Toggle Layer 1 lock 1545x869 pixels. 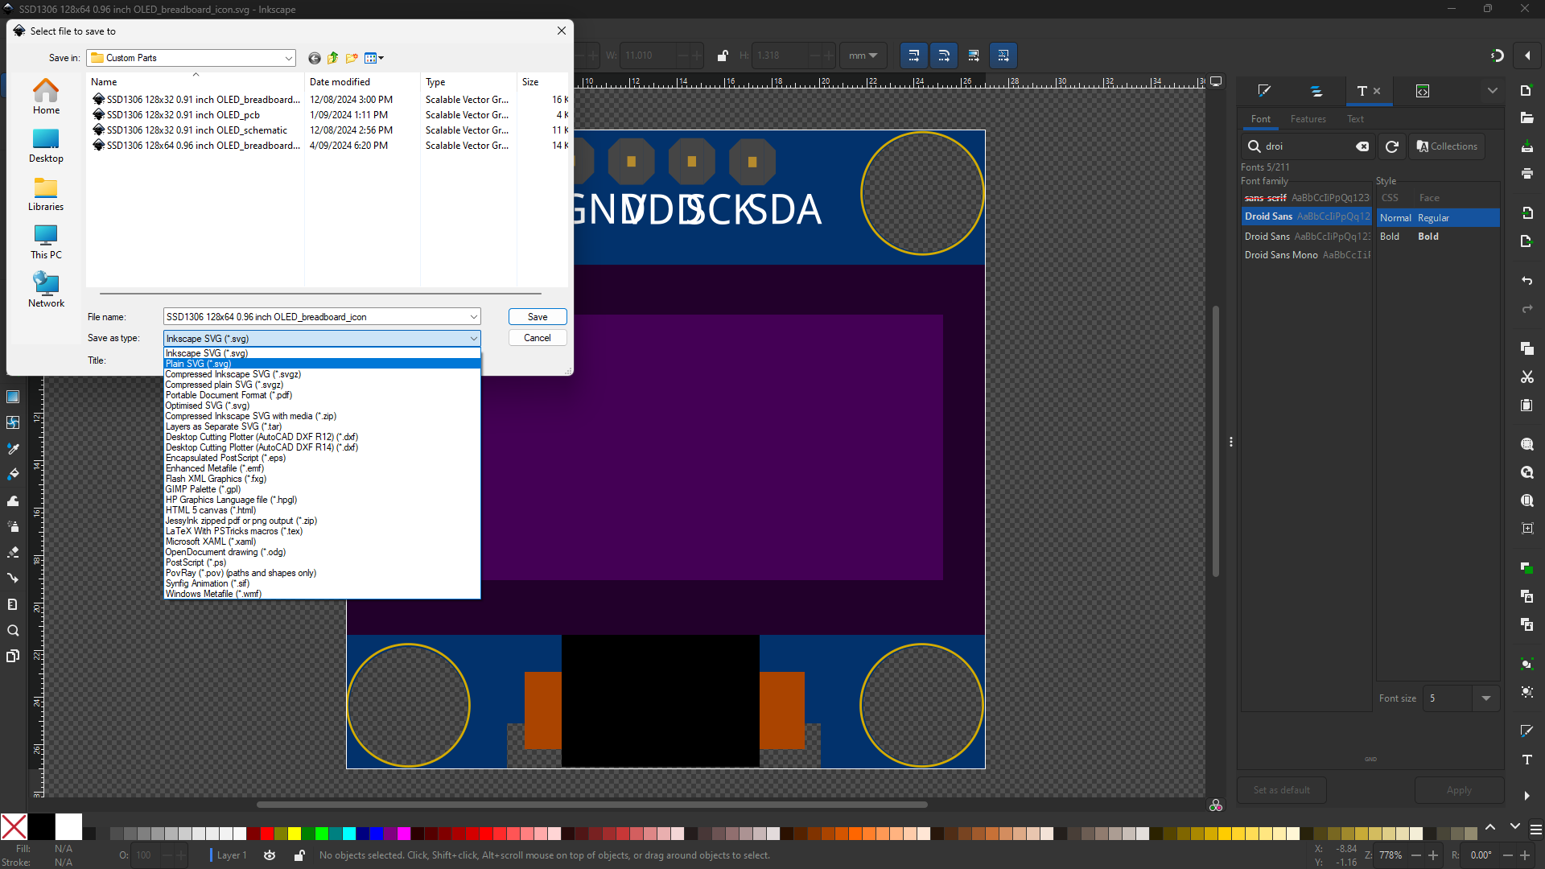click(x=299, y=855)
